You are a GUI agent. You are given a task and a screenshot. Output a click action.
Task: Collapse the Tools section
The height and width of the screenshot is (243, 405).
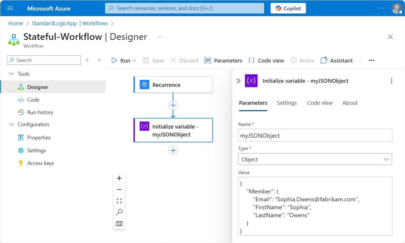click(x=11, y=74)
